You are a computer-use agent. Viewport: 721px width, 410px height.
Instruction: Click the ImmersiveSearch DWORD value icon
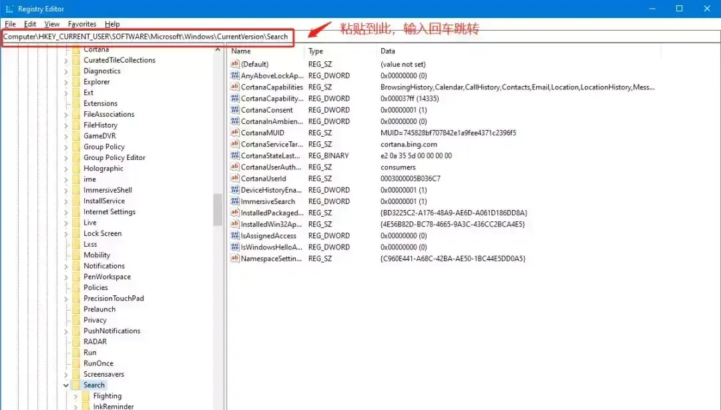[x=234, y=201]
